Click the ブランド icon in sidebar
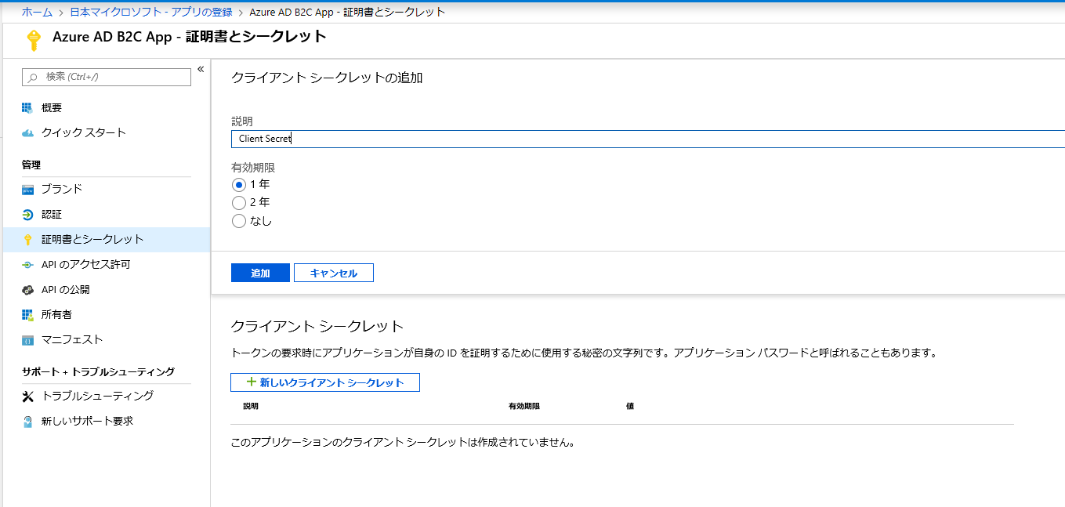This screenshot has width=1065, height=507. click(27, 189)
